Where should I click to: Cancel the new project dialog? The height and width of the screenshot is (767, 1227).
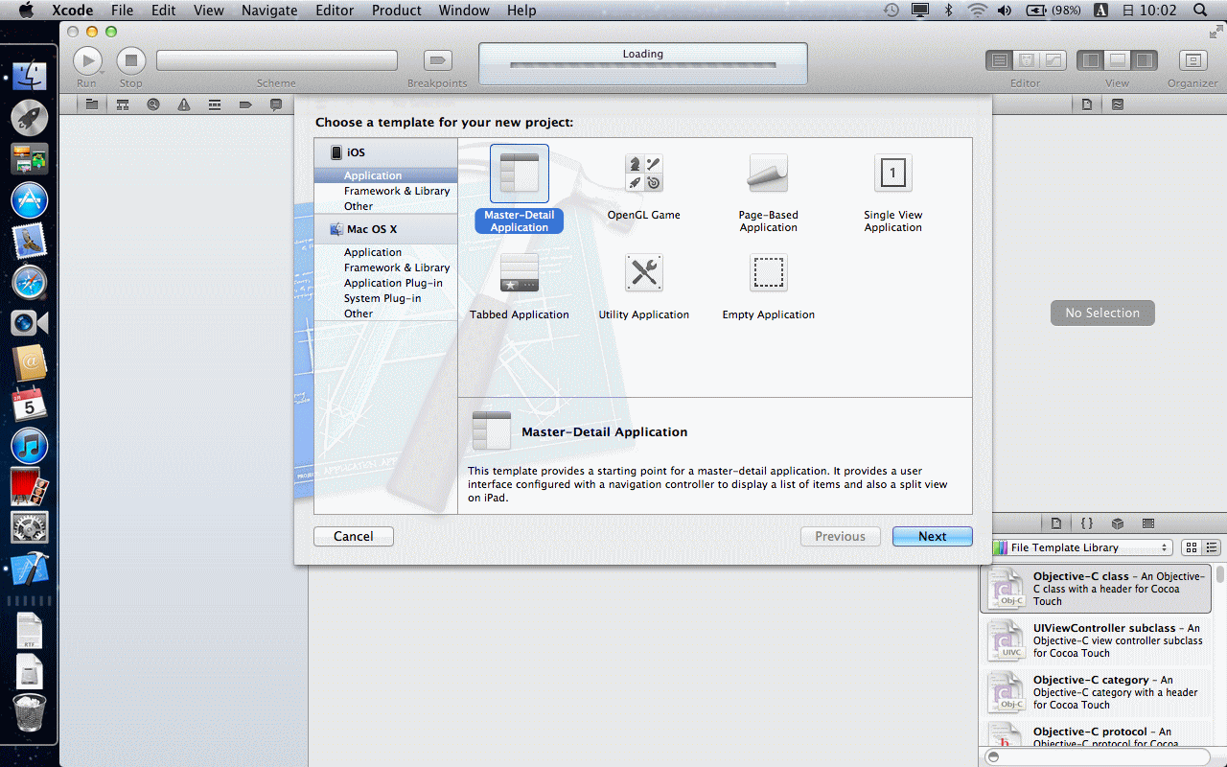[x=353, y=537]
